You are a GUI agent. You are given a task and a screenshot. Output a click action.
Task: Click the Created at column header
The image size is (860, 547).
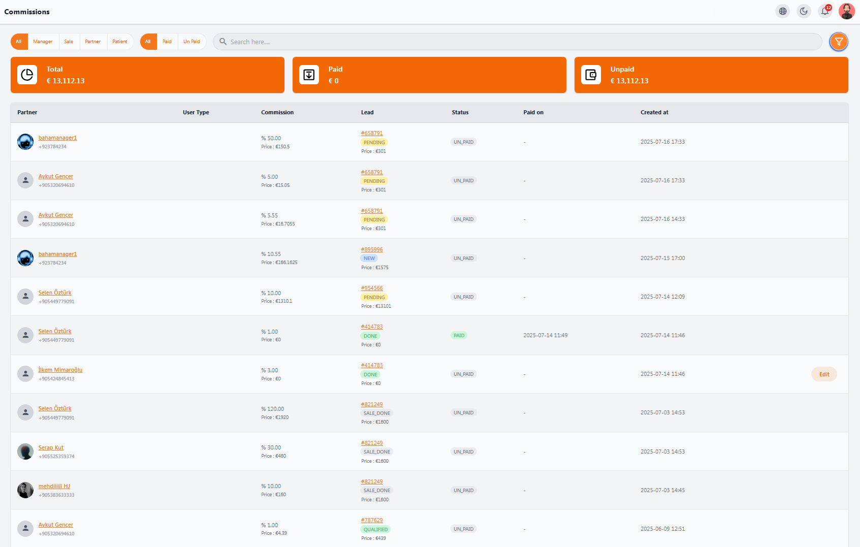click(x=654, y=112)
